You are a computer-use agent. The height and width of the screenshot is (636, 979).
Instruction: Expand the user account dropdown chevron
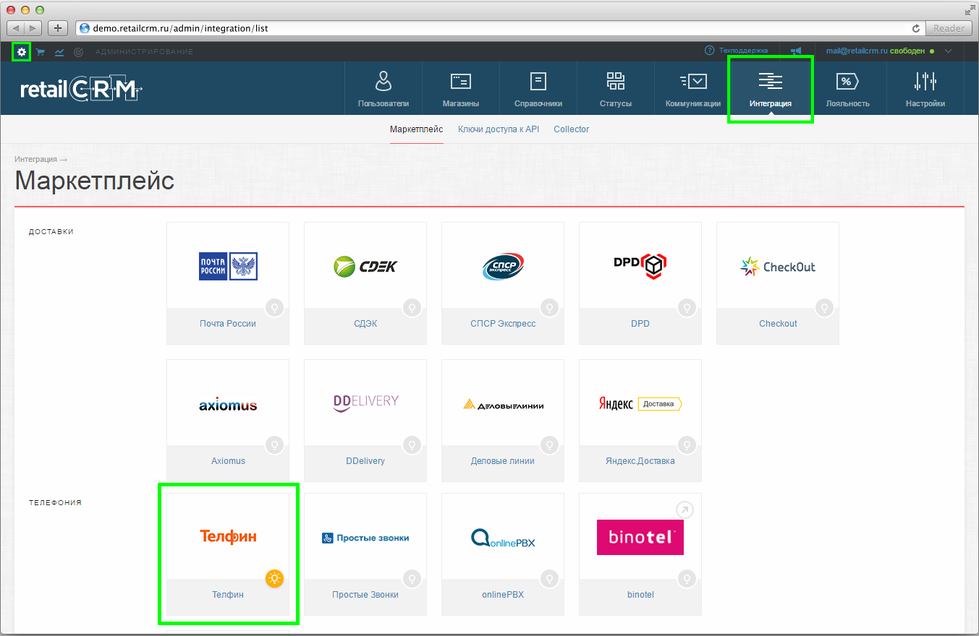point(949,51)
